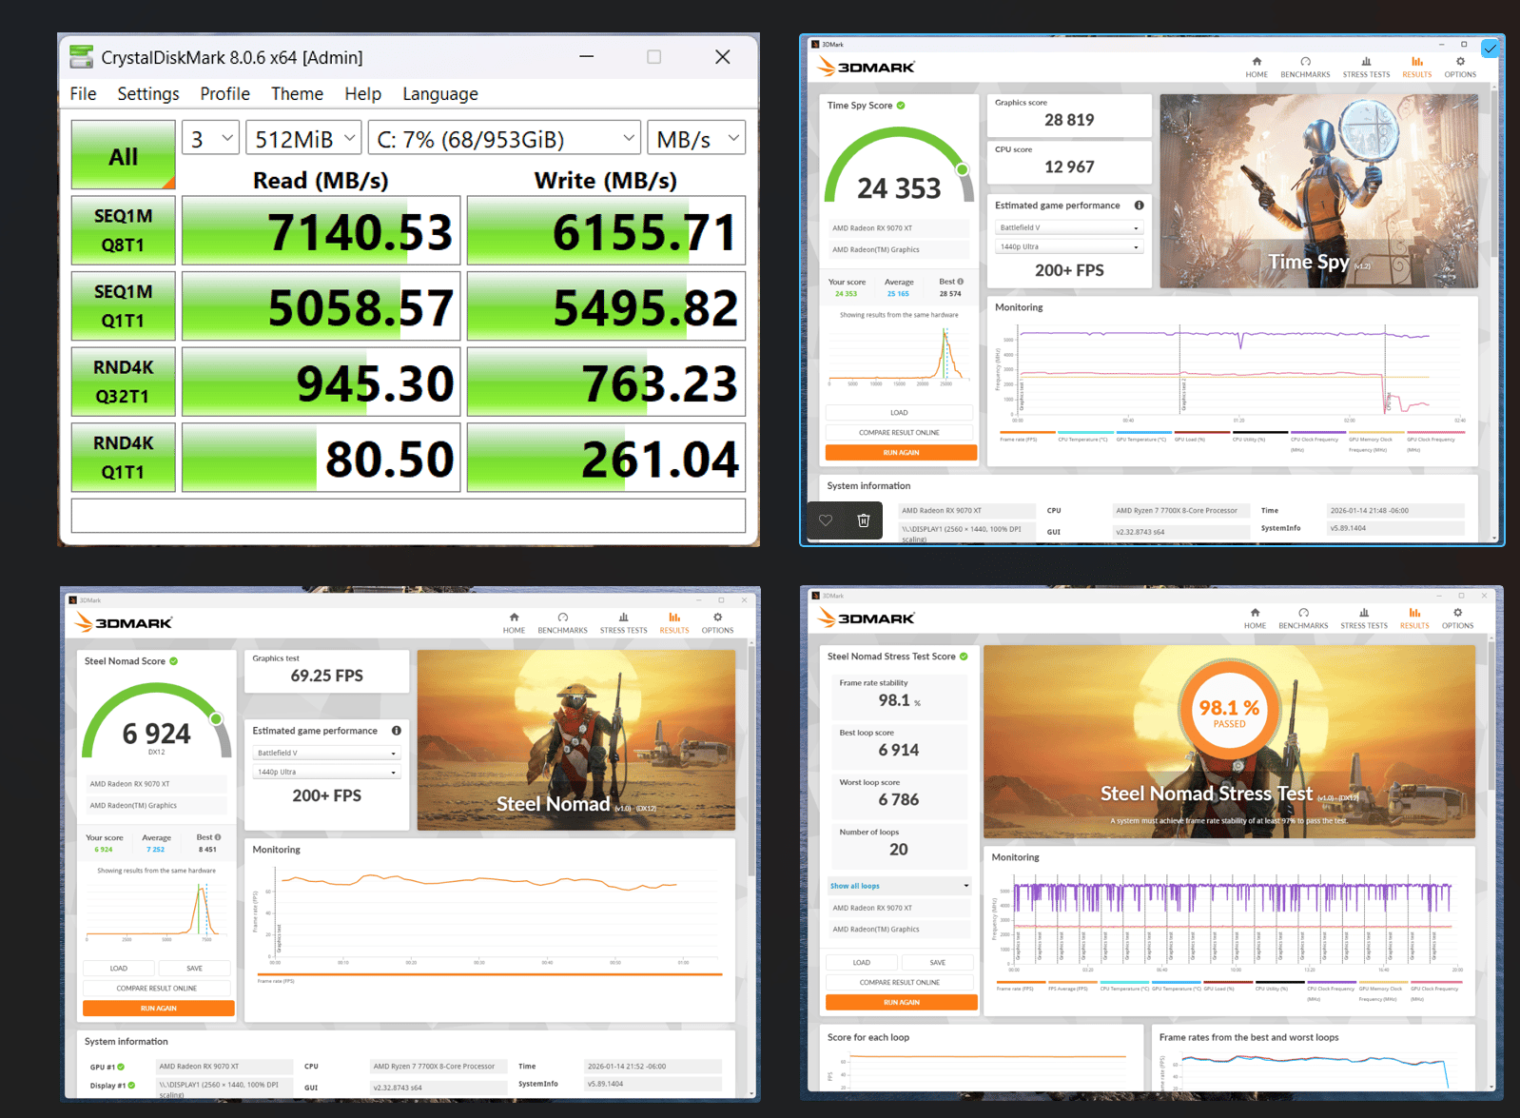The image size is (1520, 1118).
Task: Open the File menu in CrystalDiskMark
Action: pyautogui.click(x=83, y=93)
